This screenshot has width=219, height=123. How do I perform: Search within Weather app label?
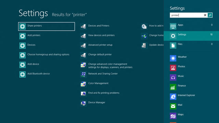coord(182,57)
